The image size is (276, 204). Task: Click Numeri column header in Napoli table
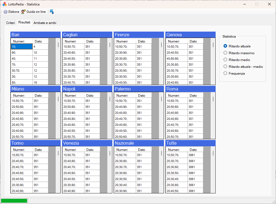tap(74, 95)
